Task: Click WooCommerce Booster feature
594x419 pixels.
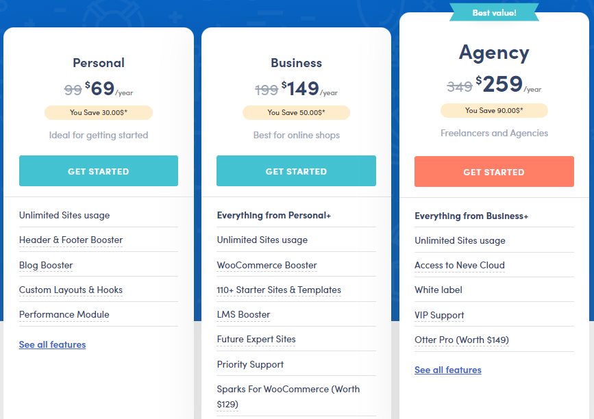Action: pyautogui.click(x=267, y=265)
